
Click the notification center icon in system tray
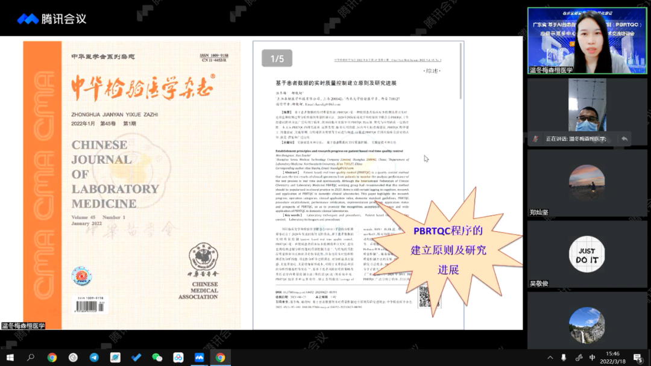(638, 358)
